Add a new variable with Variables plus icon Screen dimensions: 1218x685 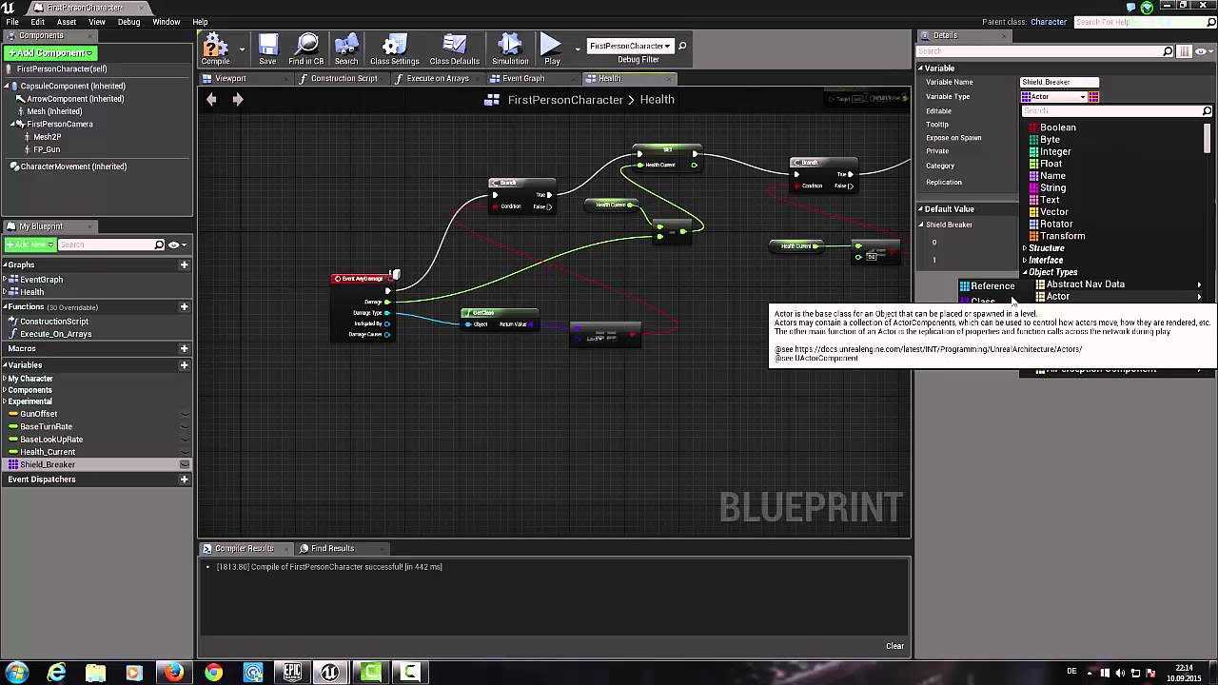[184, 365]
